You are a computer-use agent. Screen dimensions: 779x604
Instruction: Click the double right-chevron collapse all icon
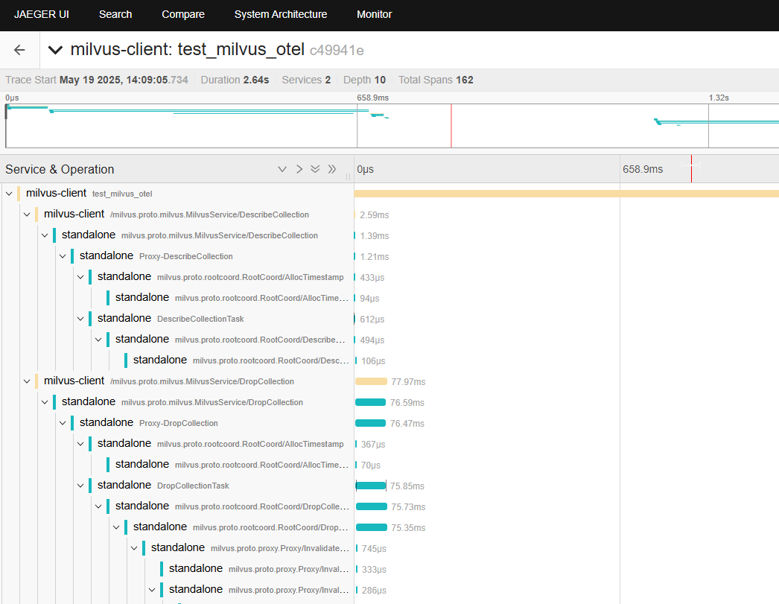coord(332,169)
